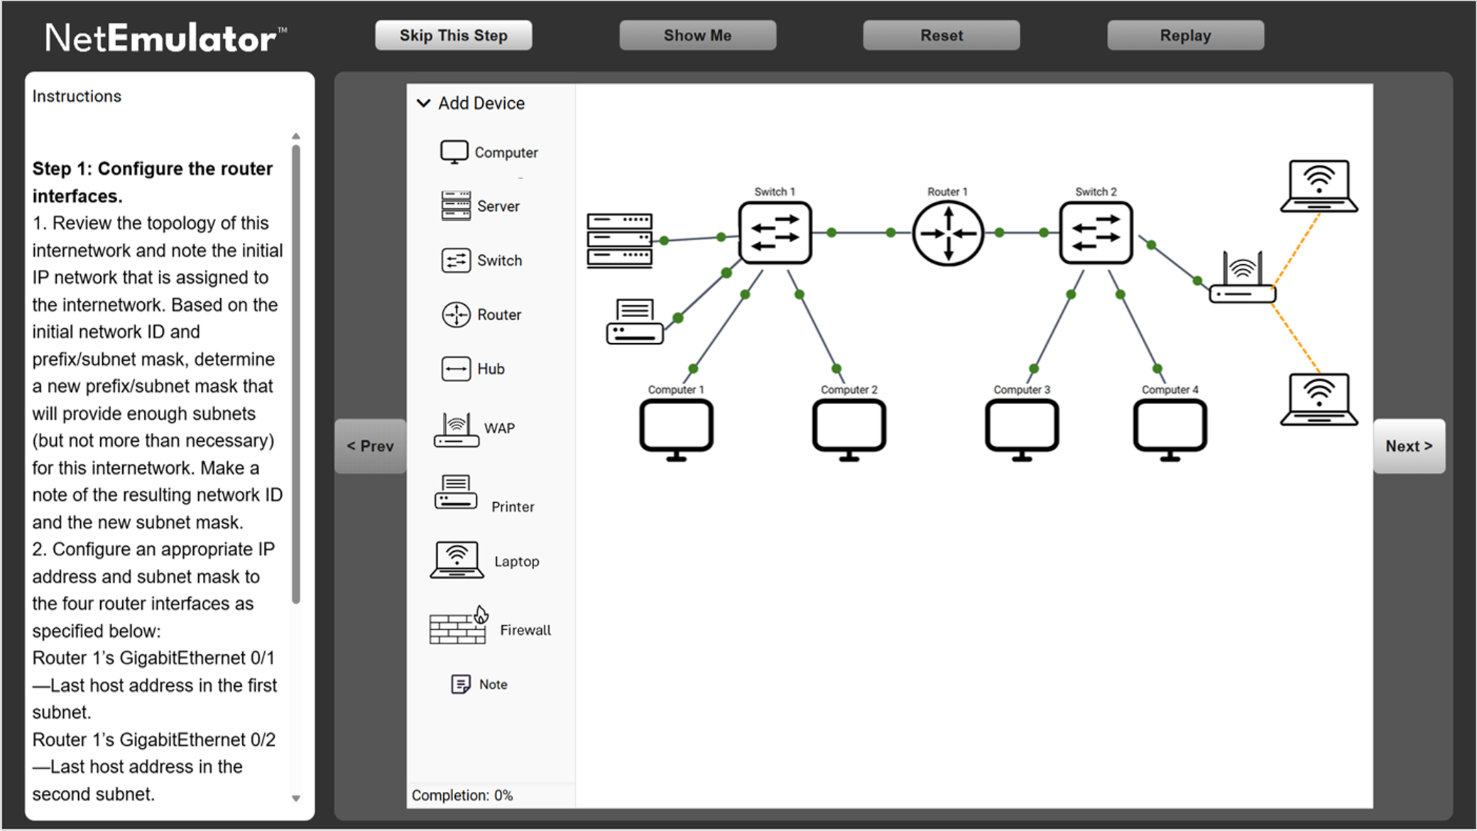Click the wireless access point in topology
1477x831 pixels.
click(1242, 279)
